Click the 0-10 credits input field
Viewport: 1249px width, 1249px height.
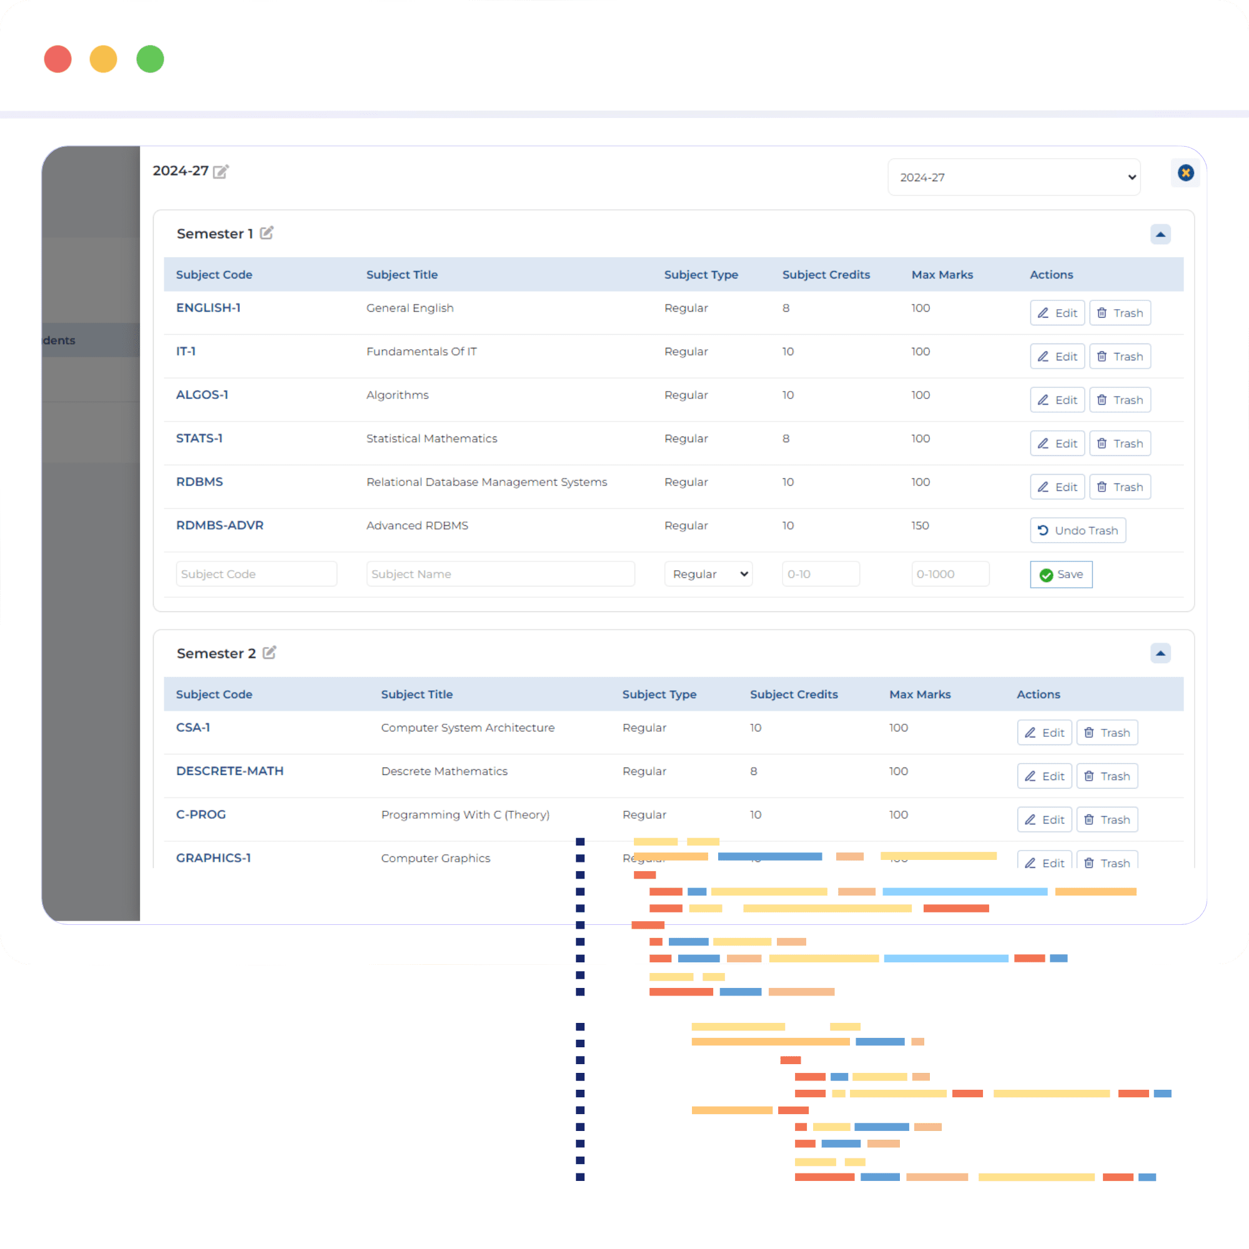(820, 574)
